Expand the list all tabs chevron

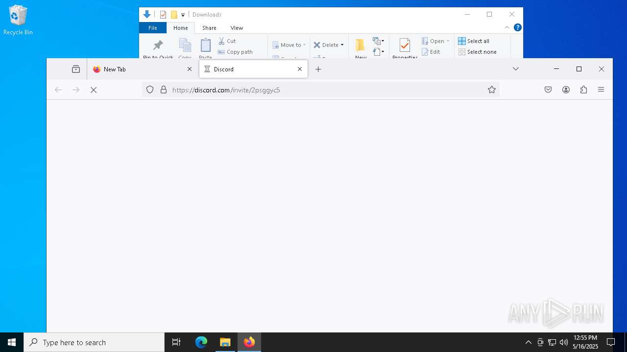coord(516,69)
